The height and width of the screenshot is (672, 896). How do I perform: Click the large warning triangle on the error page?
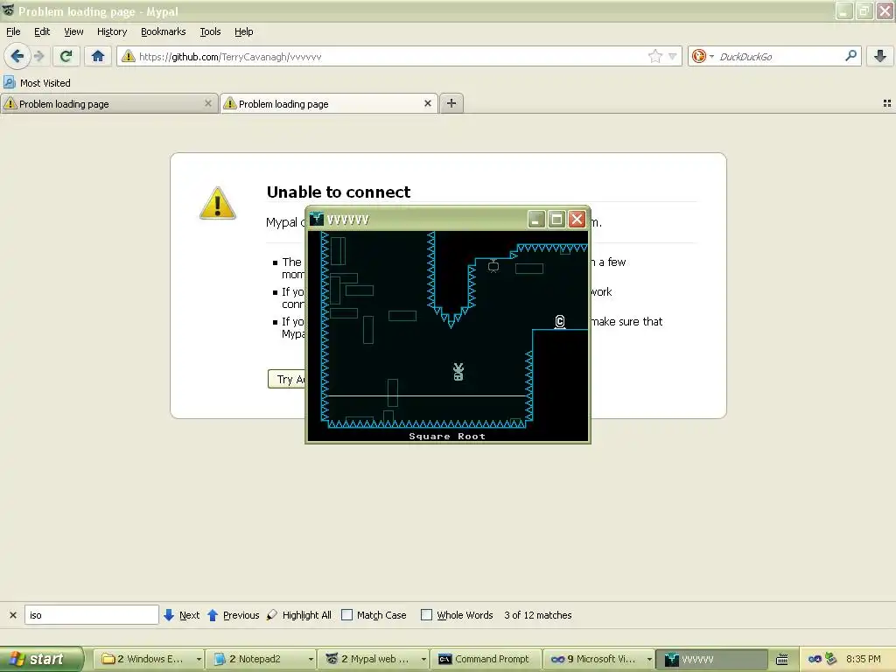click(218, 203)
